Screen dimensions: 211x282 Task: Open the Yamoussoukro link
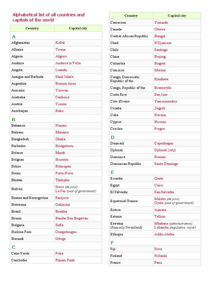coord(166,101)
